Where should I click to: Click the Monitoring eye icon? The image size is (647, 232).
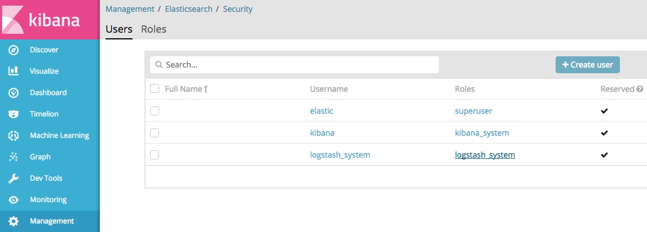coord(14,200)
